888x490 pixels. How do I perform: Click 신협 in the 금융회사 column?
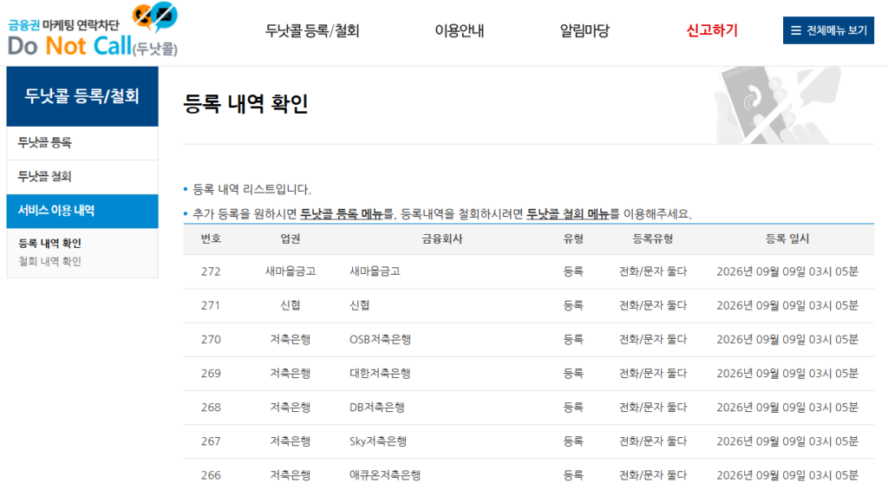pos(360,306)
